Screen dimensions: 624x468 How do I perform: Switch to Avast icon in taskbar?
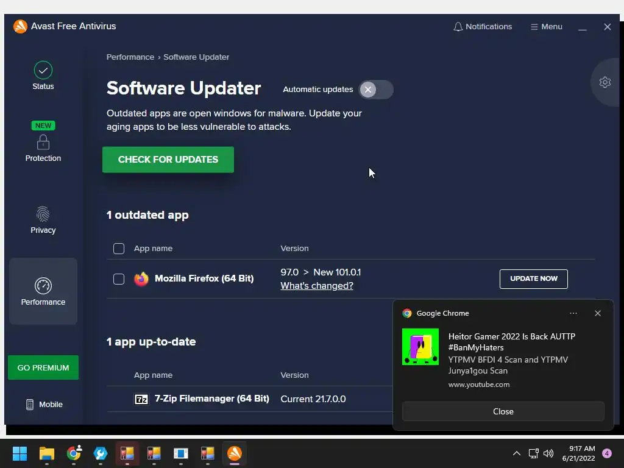coord(235,453)
